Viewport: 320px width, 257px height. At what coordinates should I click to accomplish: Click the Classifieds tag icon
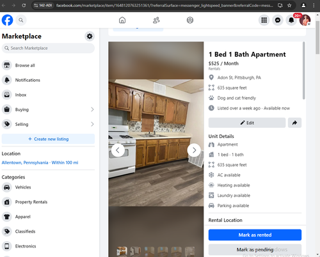[x=7, y=231]
